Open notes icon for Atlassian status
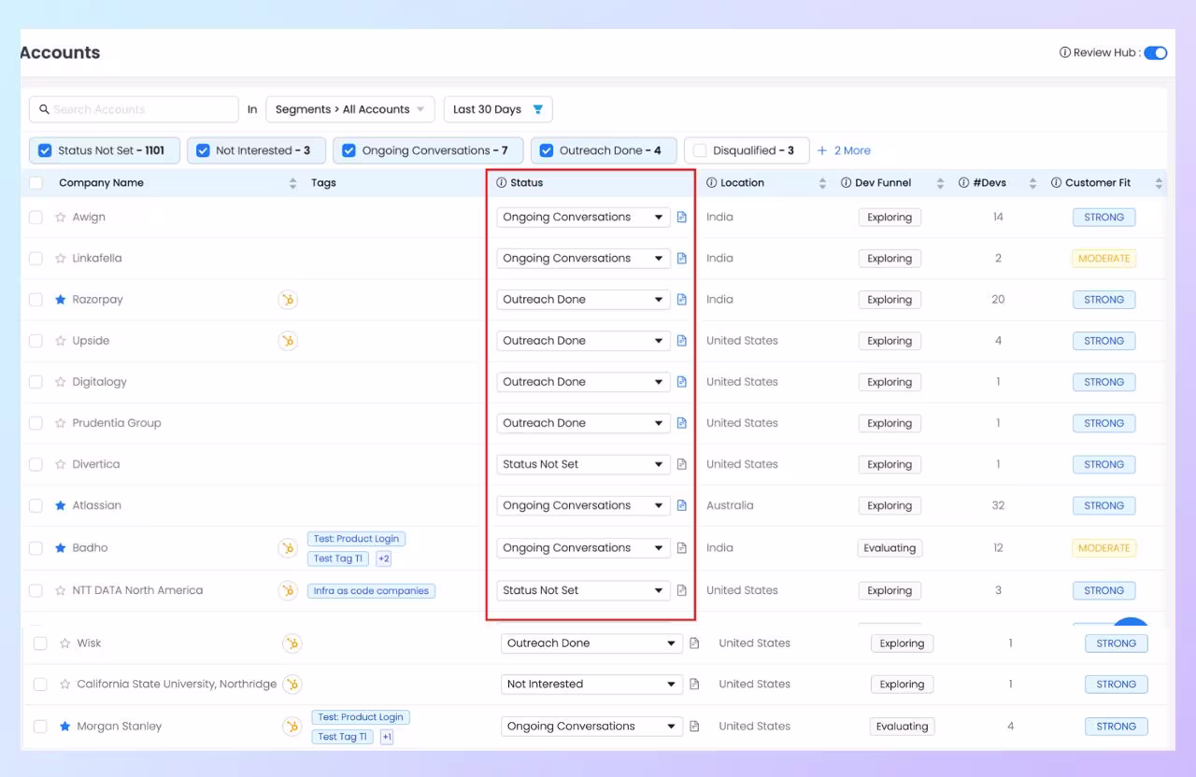Viewport: 1196px width, 777px height. [x=682, y=505]
